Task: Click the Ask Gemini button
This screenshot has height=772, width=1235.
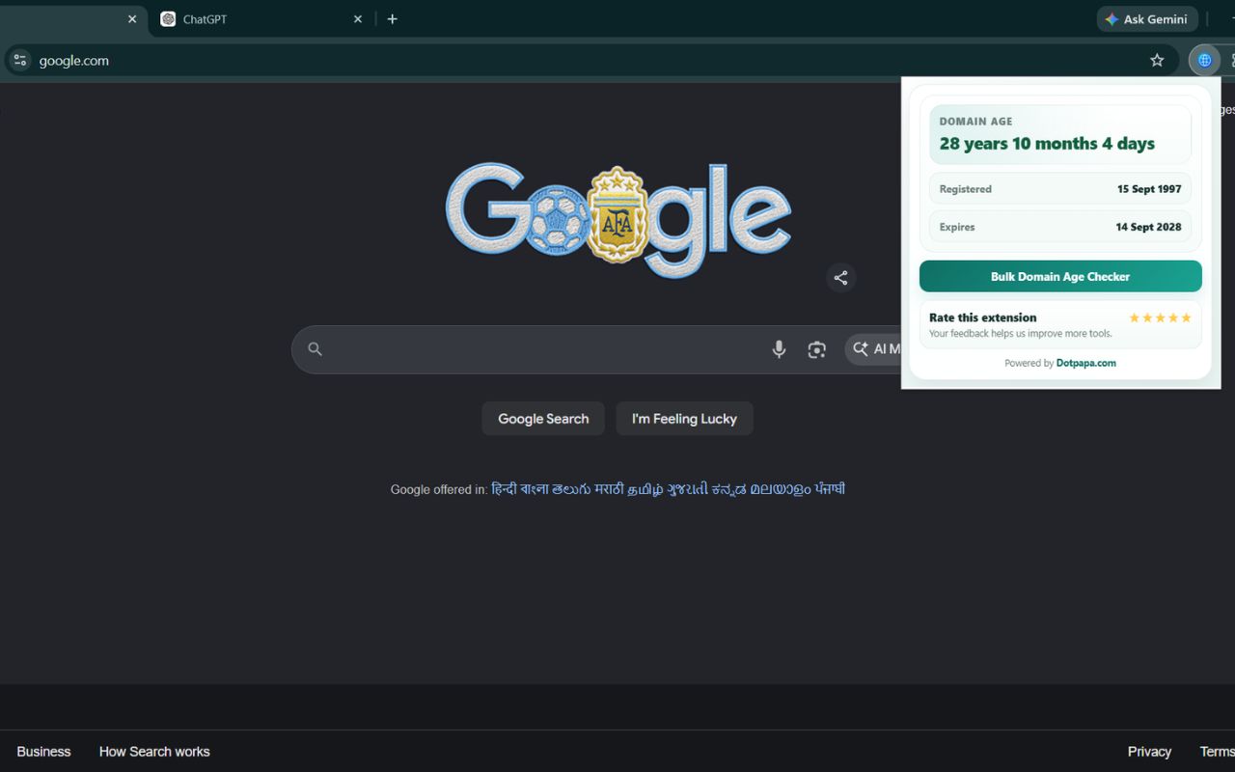Action: (x=1147, y=19)
